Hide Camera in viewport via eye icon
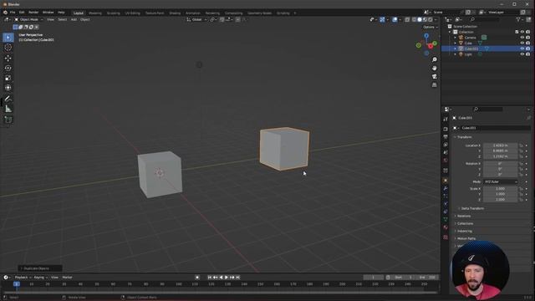 click(x=522, y=38)
